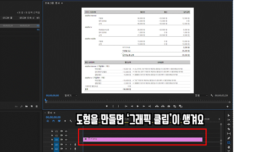Create new bin folder icon
The width and height of the screenshot is (271, 152).
tap(26, 107)
